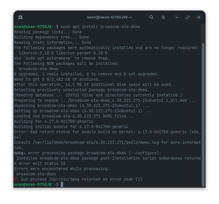The width and height of the screenshot is (219, 204).
Task: Click the cursor block at the last prompt
Action: (x=62, y=184)
